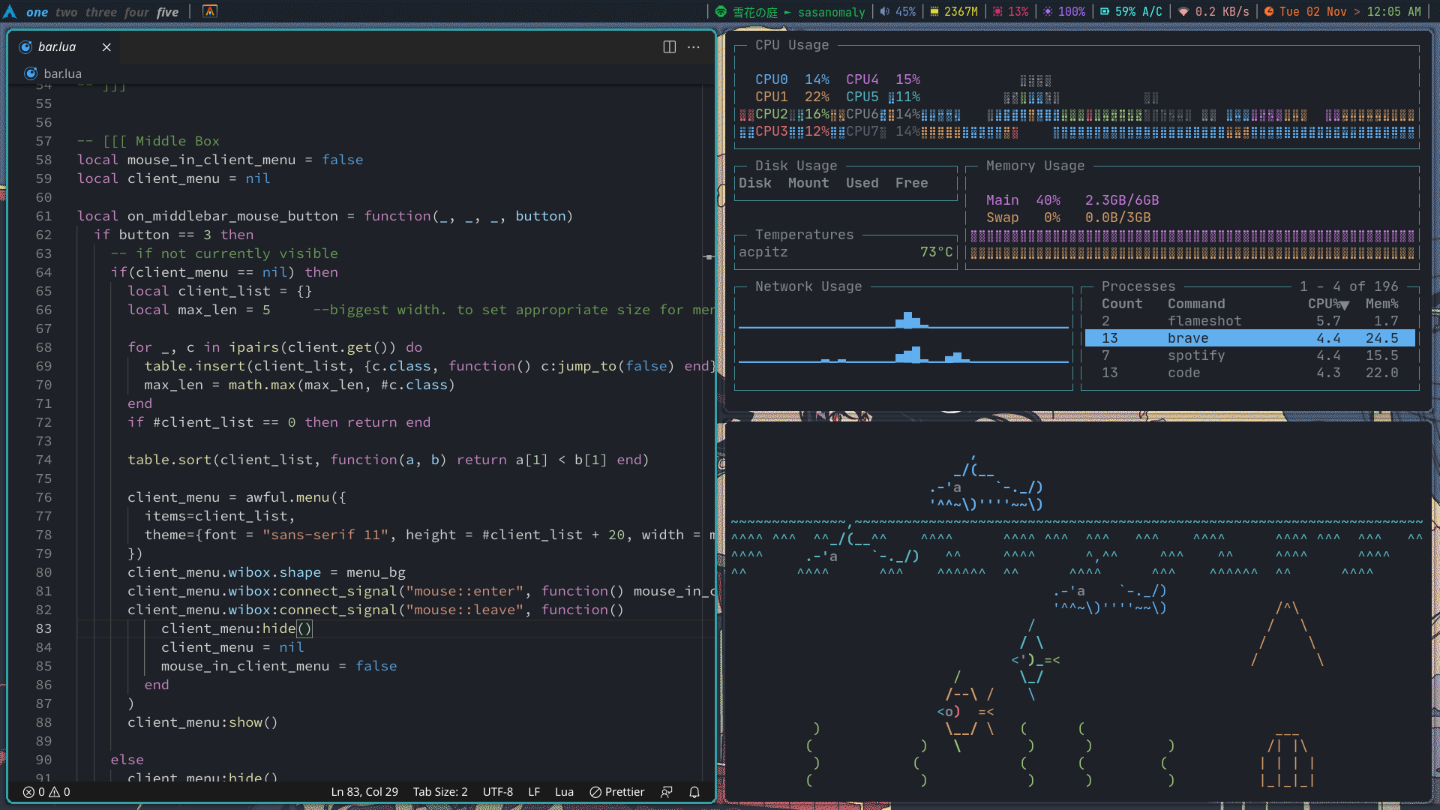Open Go to Line via Ln 83, Col 29

(364, 792)
